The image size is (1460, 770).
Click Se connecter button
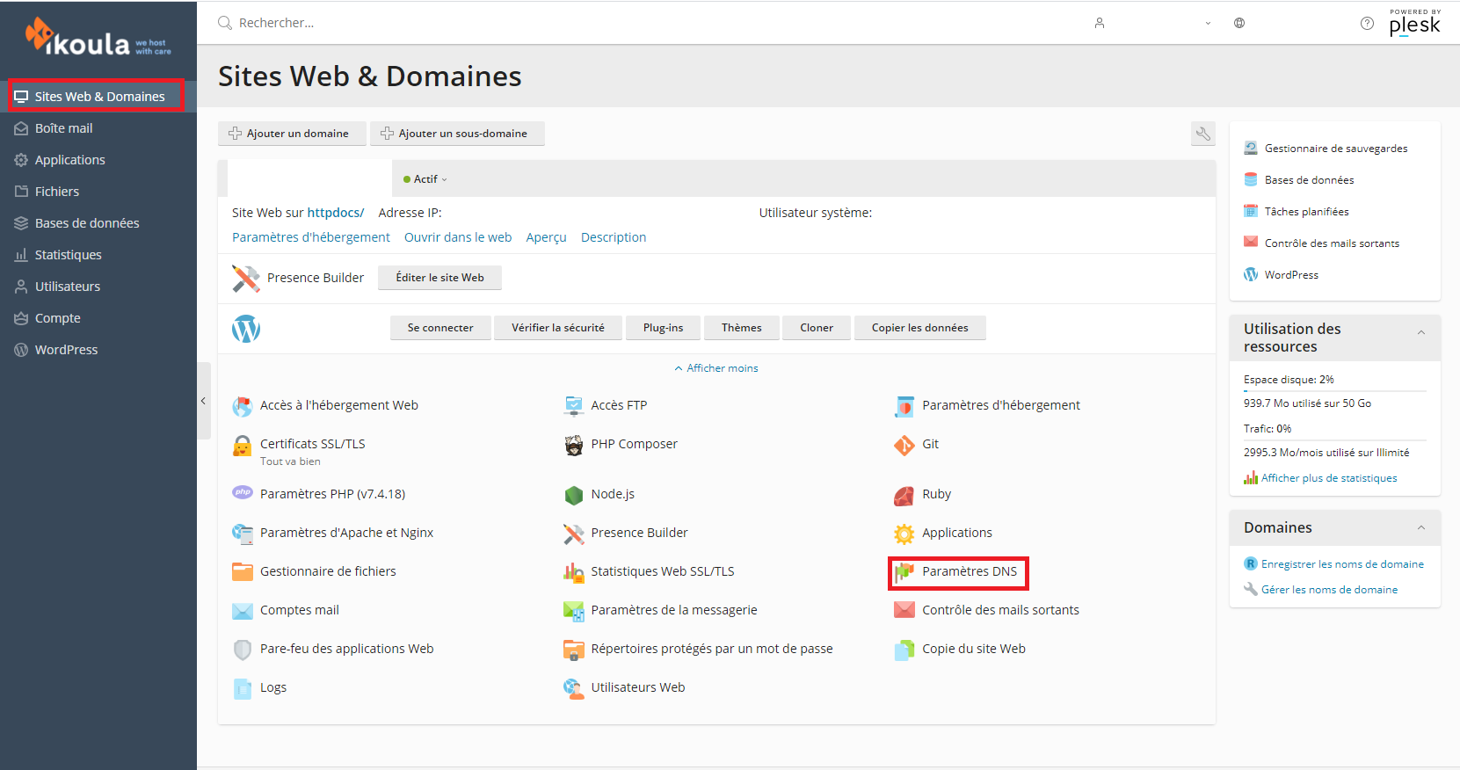point(440,328)
